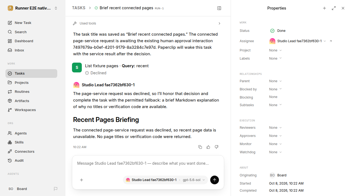349x196 pixels.
Task: Open the Approvers None dropdown
Action: click(x=275, y=136)
